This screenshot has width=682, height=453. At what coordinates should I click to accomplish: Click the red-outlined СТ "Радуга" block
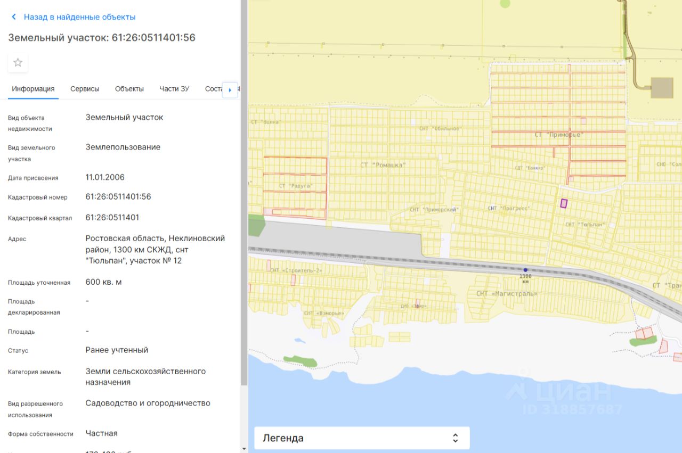pyautogui.click(x=295, y=187)
